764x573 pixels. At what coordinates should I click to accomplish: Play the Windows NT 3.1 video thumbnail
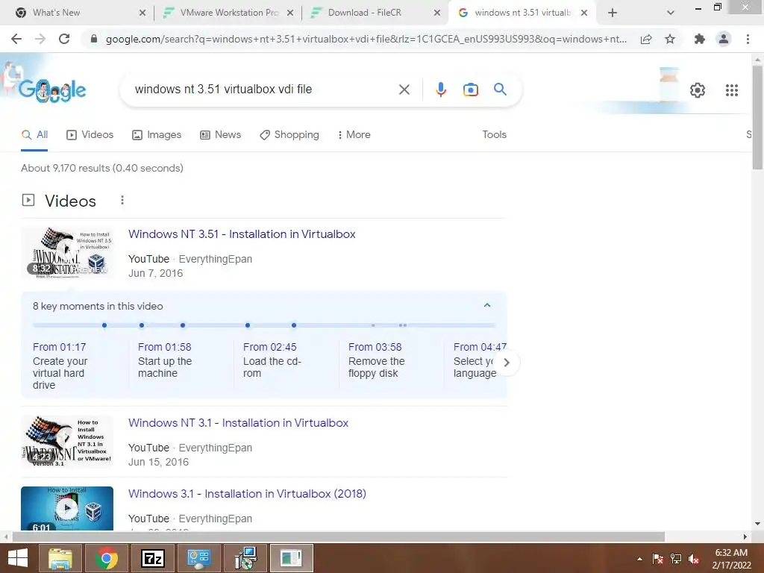click(x=67, y=442)
